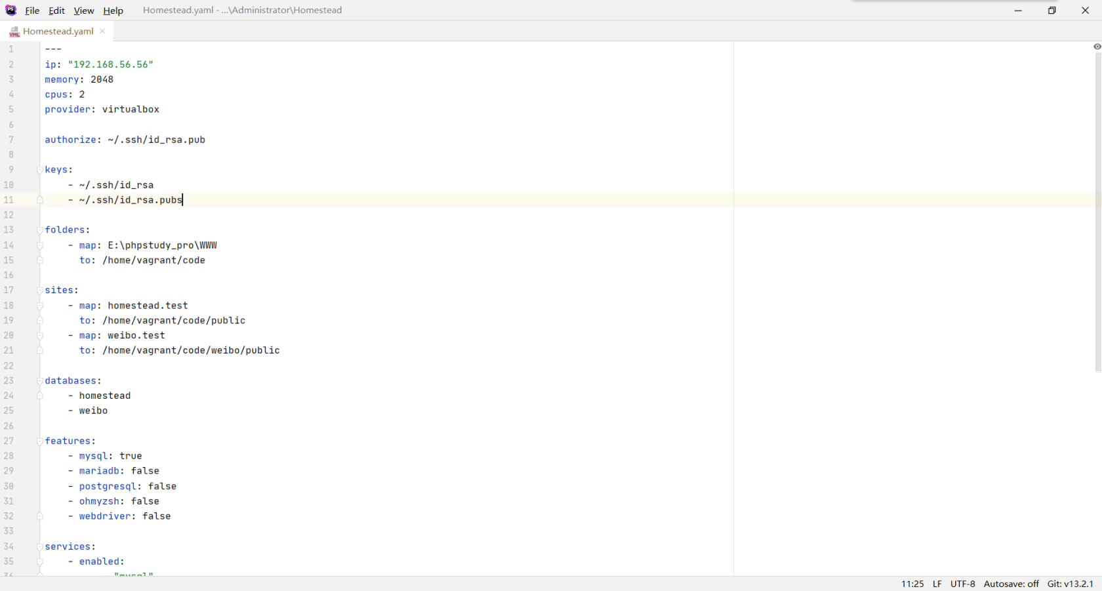The image size is (1102, 591).
Task: Click line number 11 in the gutter
Action: [9, 200]
